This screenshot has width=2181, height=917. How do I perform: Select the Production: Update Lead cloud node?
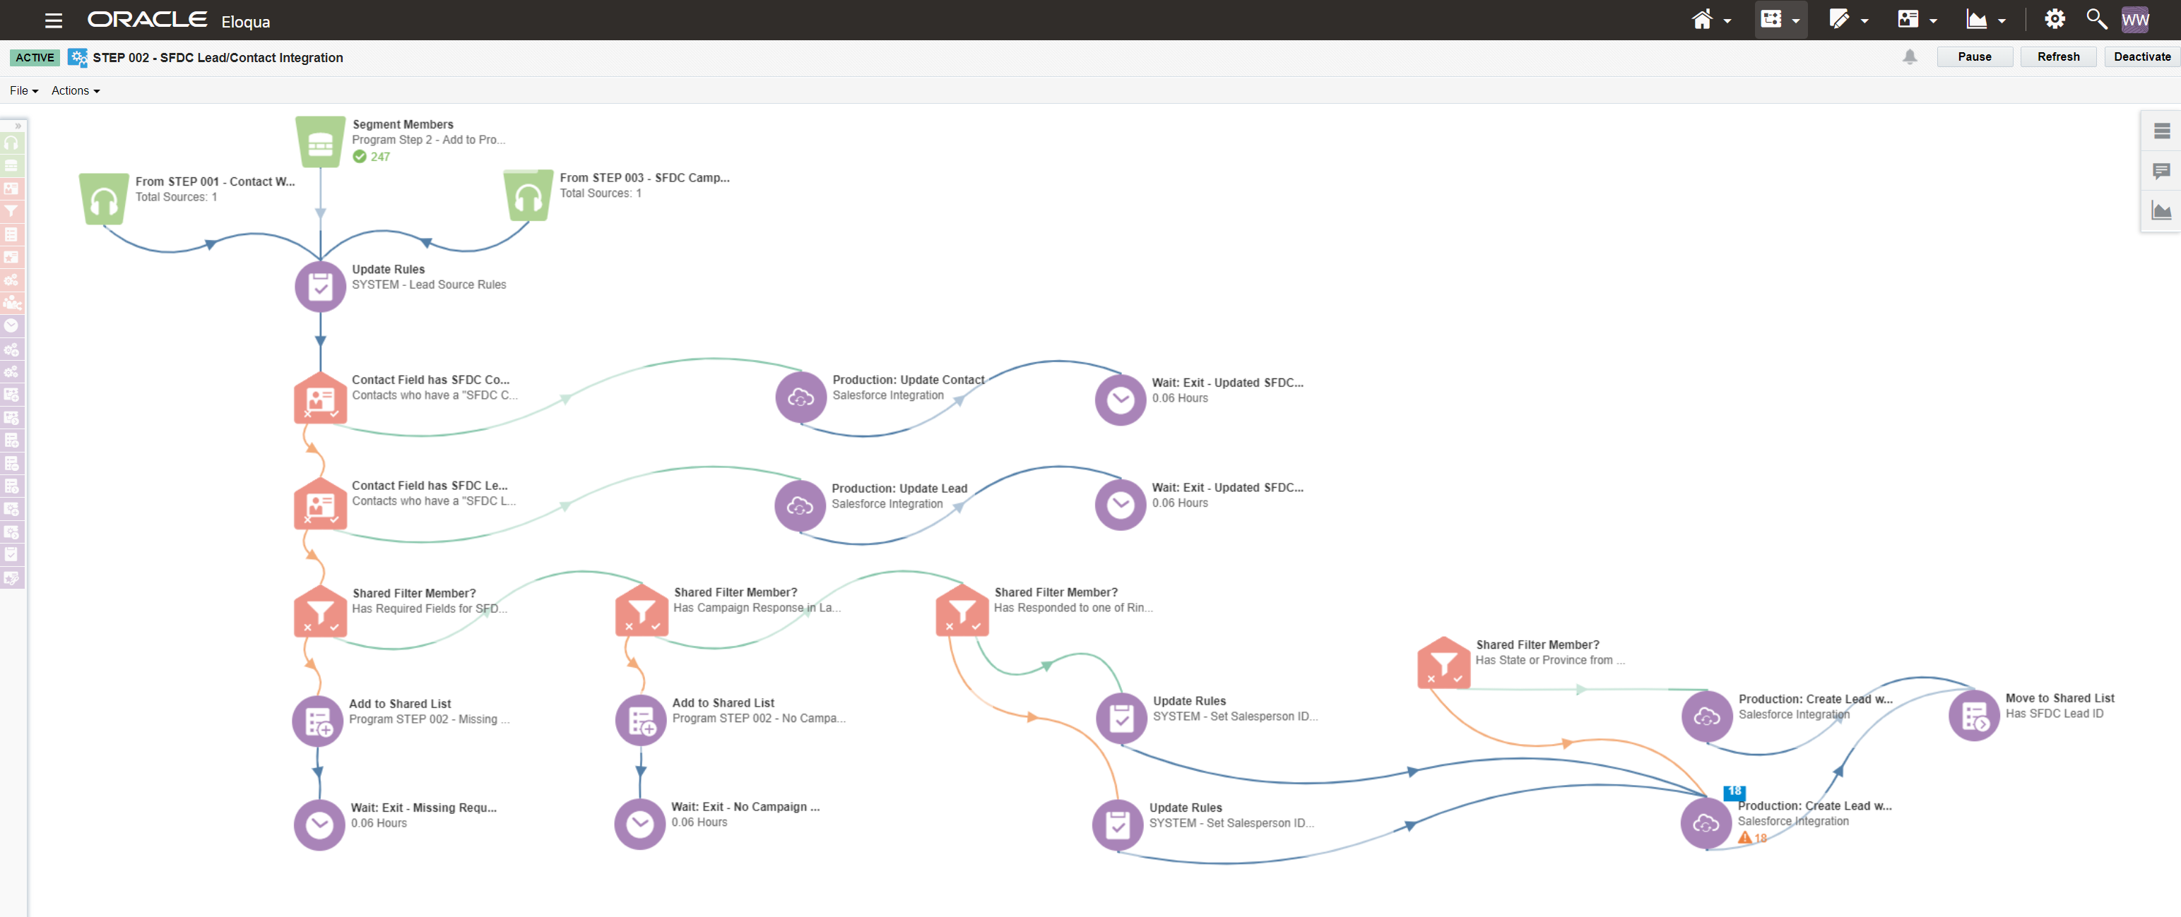(x=799, y=505)
